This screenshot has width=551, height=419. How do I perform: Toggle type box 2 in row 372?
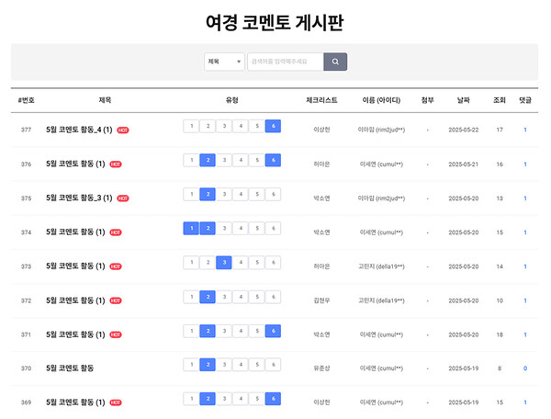[x=208, y=297]
